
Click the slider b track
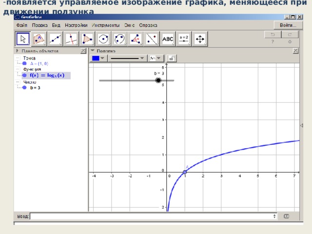[136, 80]
